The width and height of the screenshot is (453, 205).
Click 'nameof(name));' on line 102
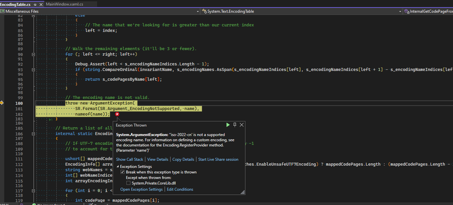coord(93,114)
